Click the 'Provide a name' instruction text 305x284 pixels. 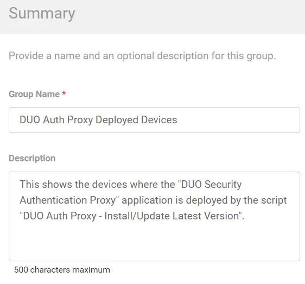click(142, 56)
